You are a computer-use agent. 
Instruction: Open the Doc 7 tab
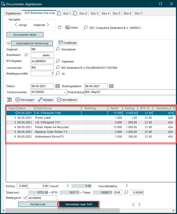pos(138,13)
